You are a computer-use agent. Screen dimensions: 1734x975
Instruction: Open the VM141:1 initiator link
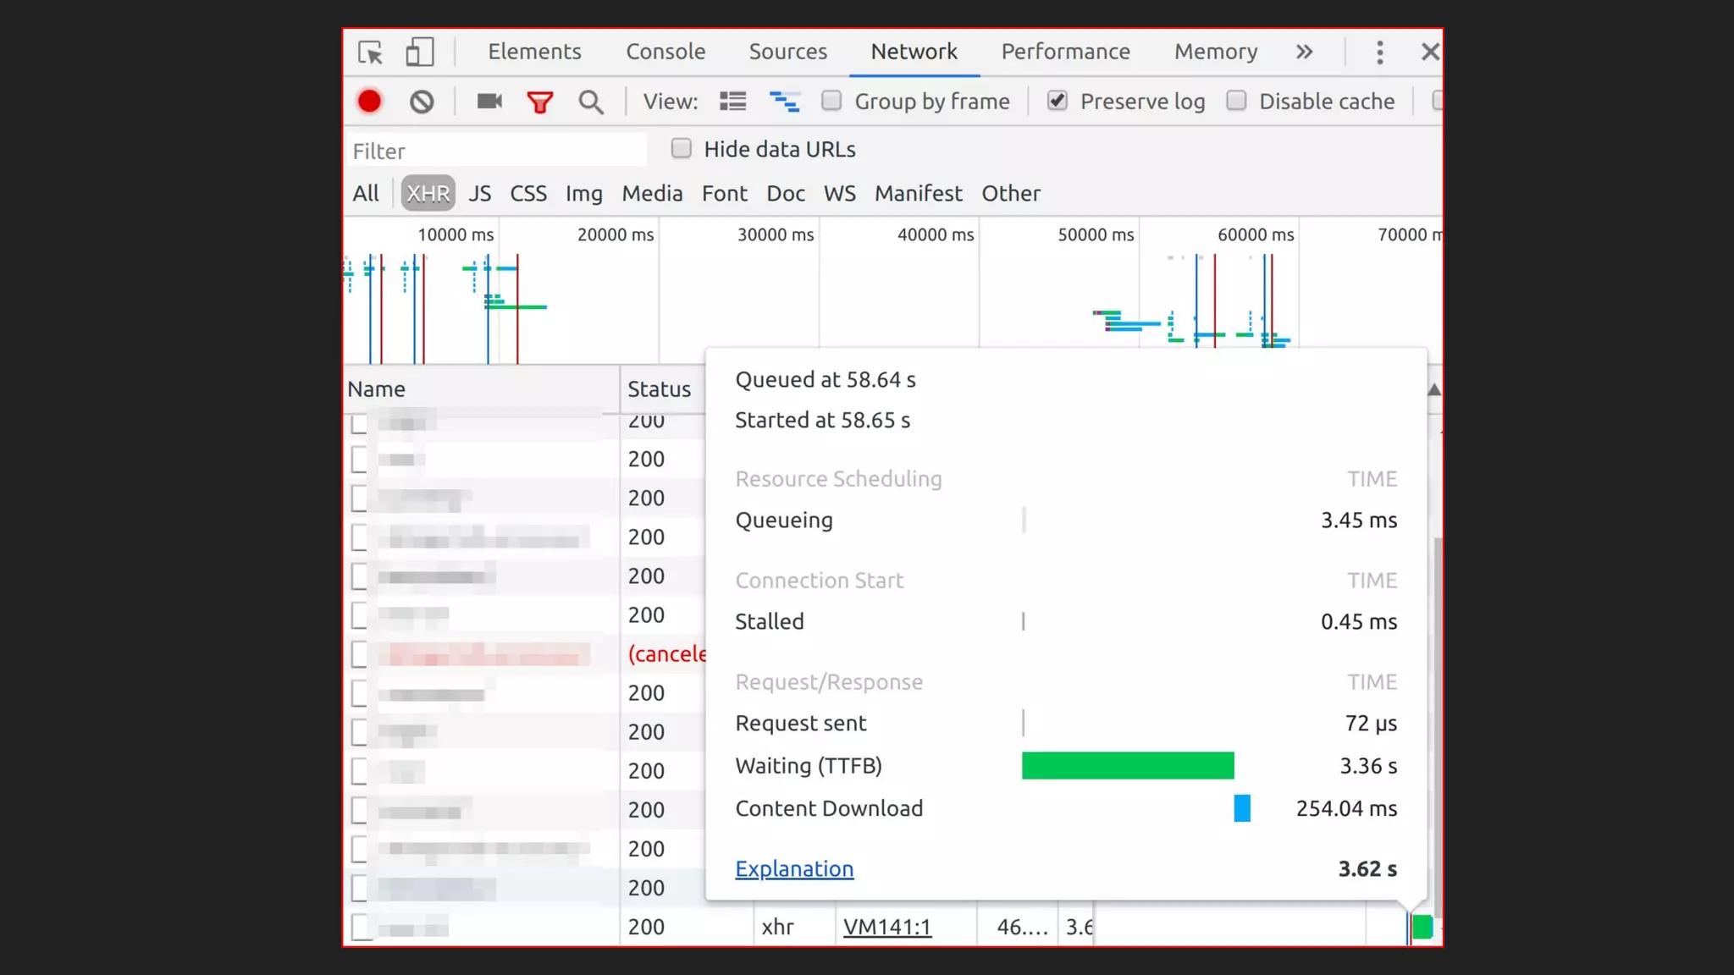tap(886, 927)
